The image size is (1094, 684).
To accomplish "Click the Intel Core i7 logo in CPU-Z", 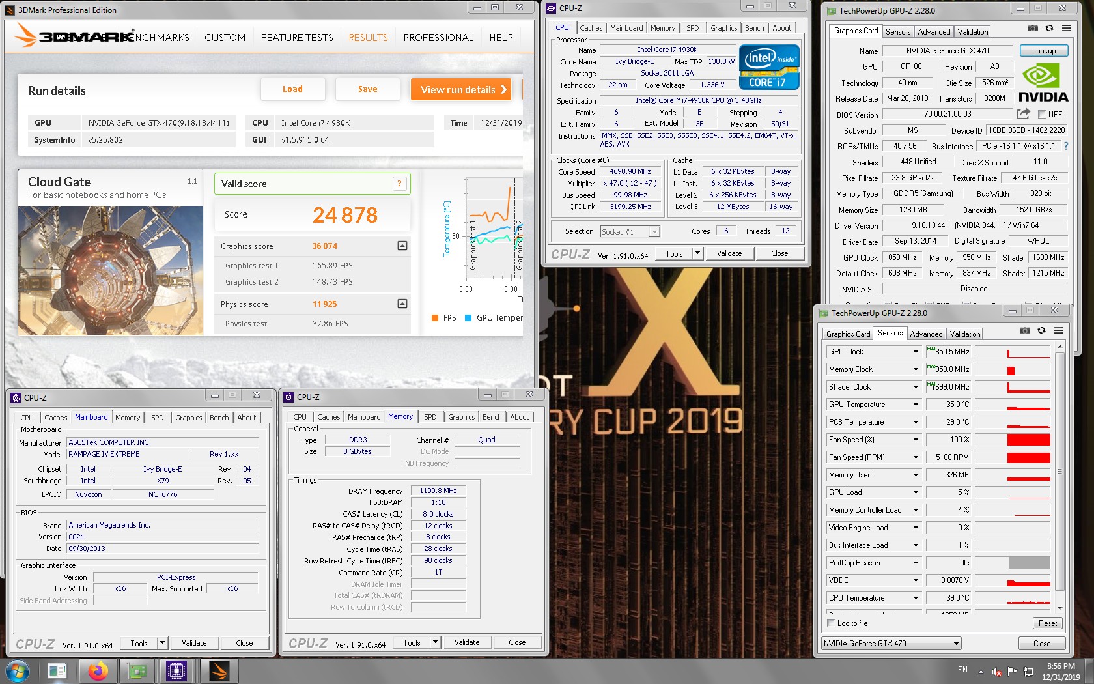I will coord(769,66).
